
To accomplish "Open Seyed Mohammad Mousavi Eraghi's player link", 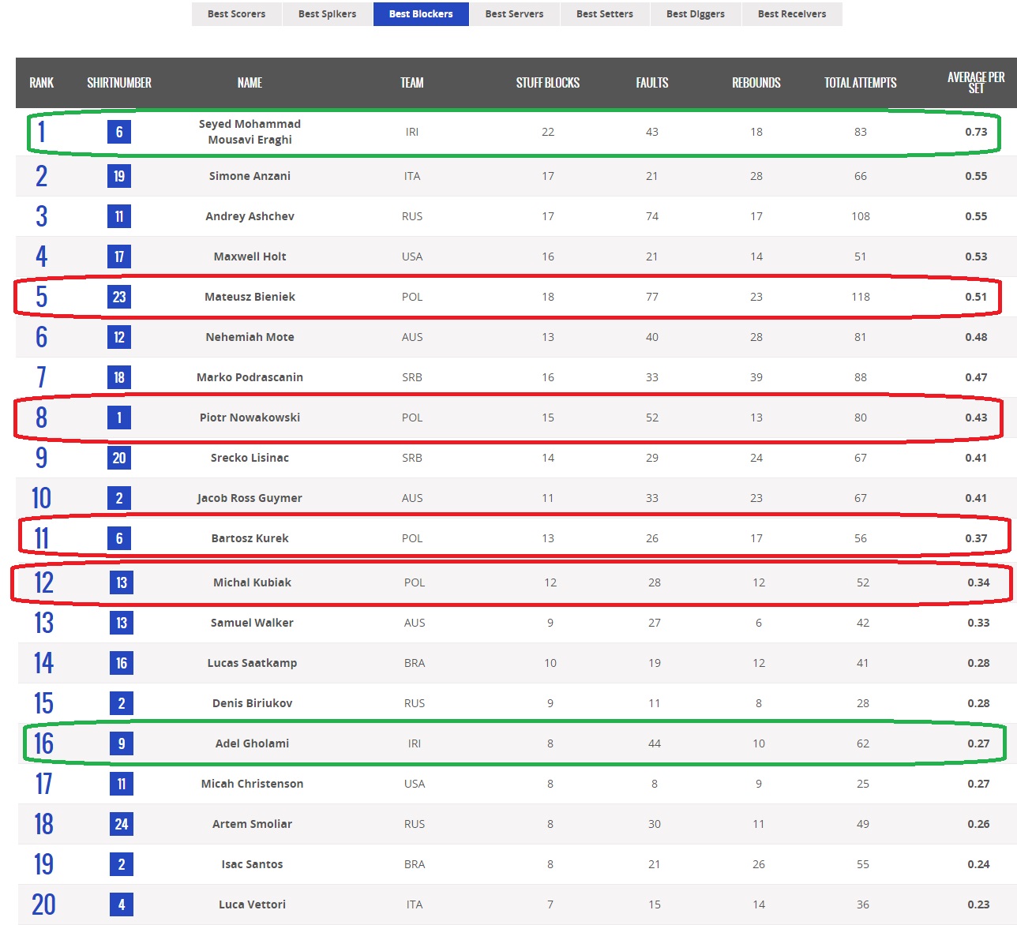I will tap(250, 132).
